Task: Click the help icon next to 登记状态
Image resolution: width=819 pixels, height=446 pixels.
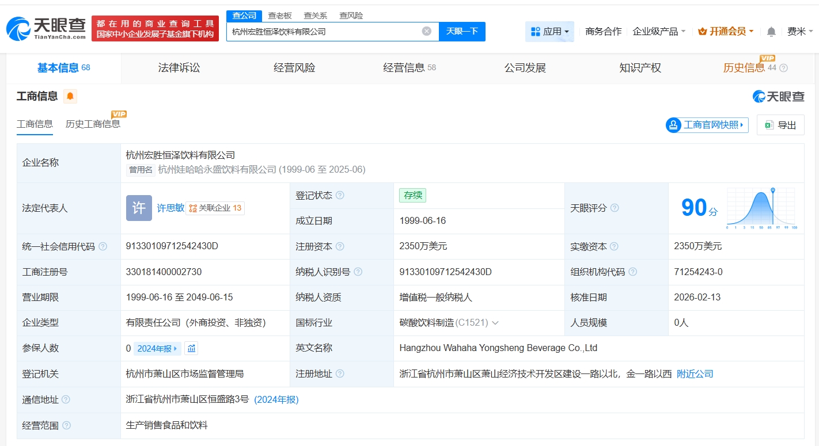Action: [x=340, y=196]
